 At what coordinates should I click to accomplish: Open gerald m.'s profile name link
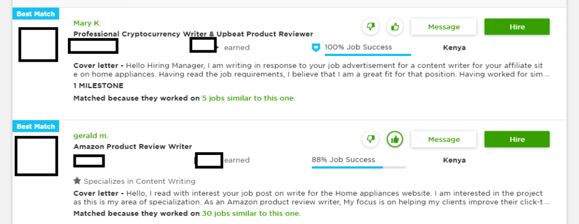pos(91,136)
